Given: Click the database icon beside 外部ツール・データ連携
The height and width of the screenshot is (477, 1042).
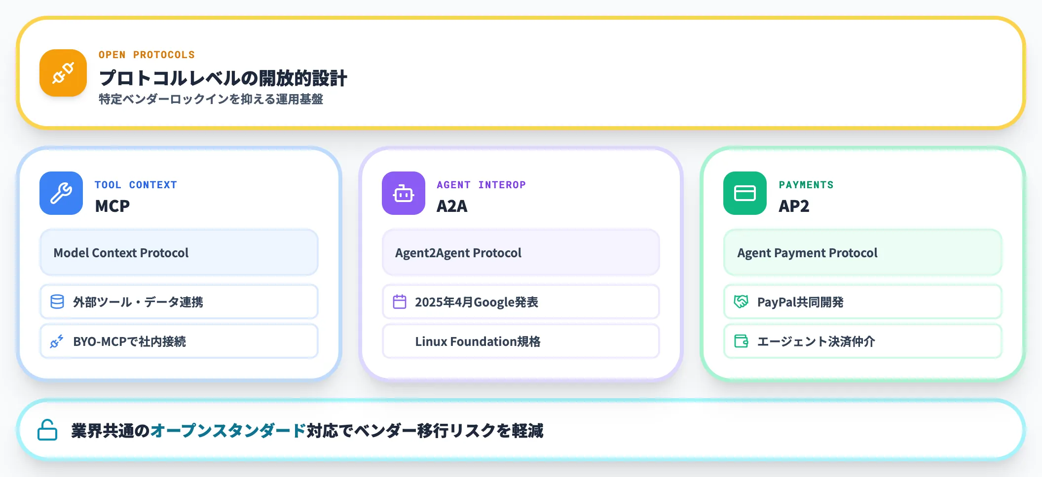Looking at the screenshot, I should point(56,302).
